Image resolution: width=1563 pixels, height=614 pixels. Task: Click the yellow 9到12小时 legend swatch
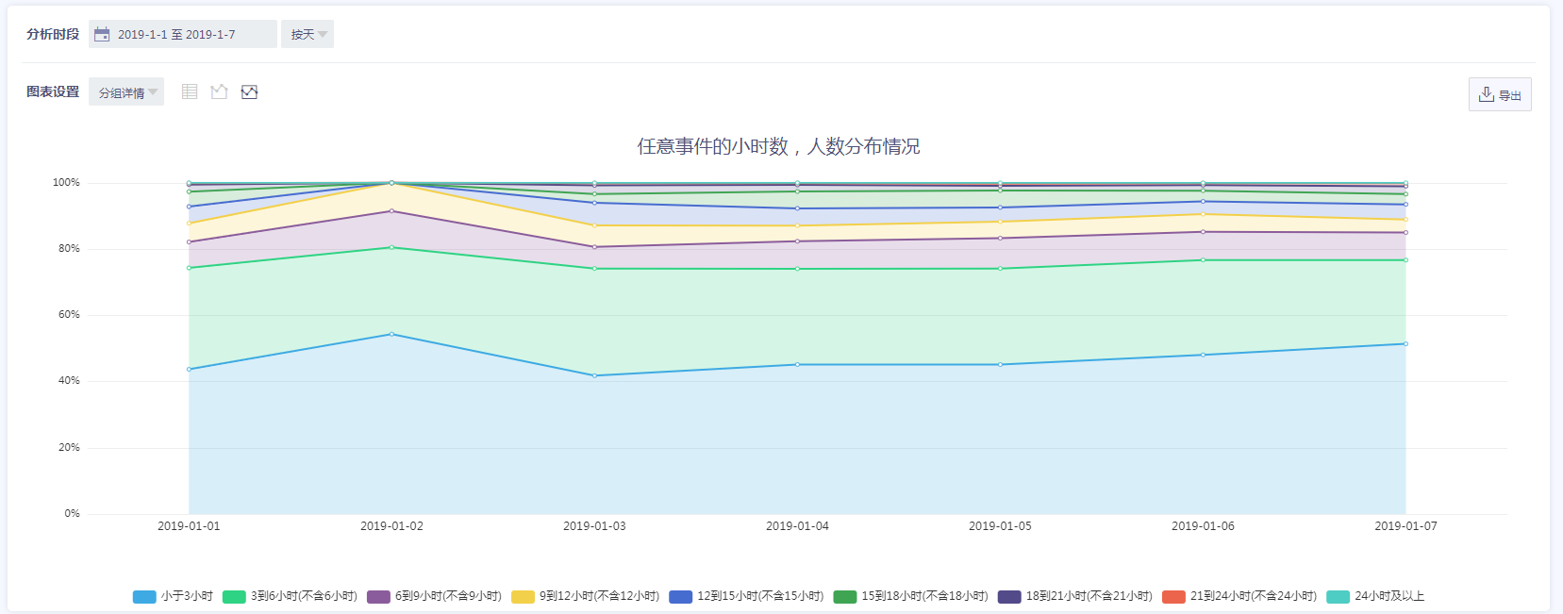point(523,596)
